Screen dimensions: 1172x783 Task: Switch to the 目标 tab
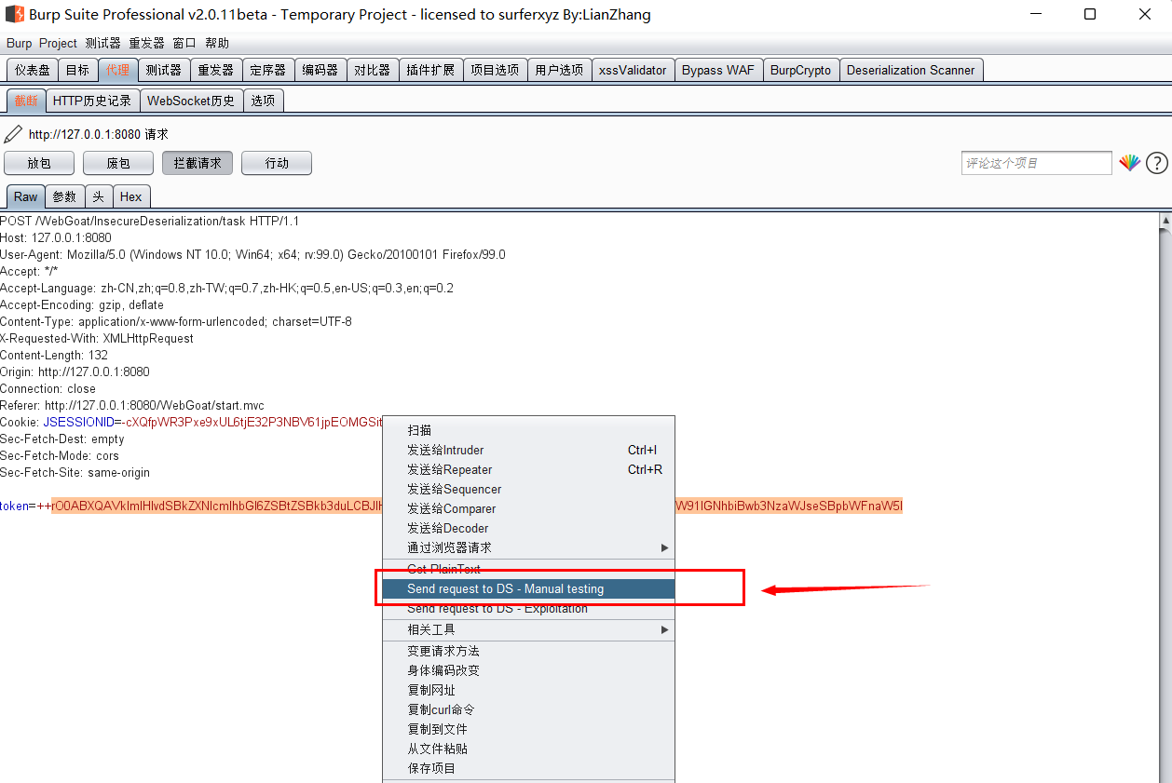pos(77,70)
